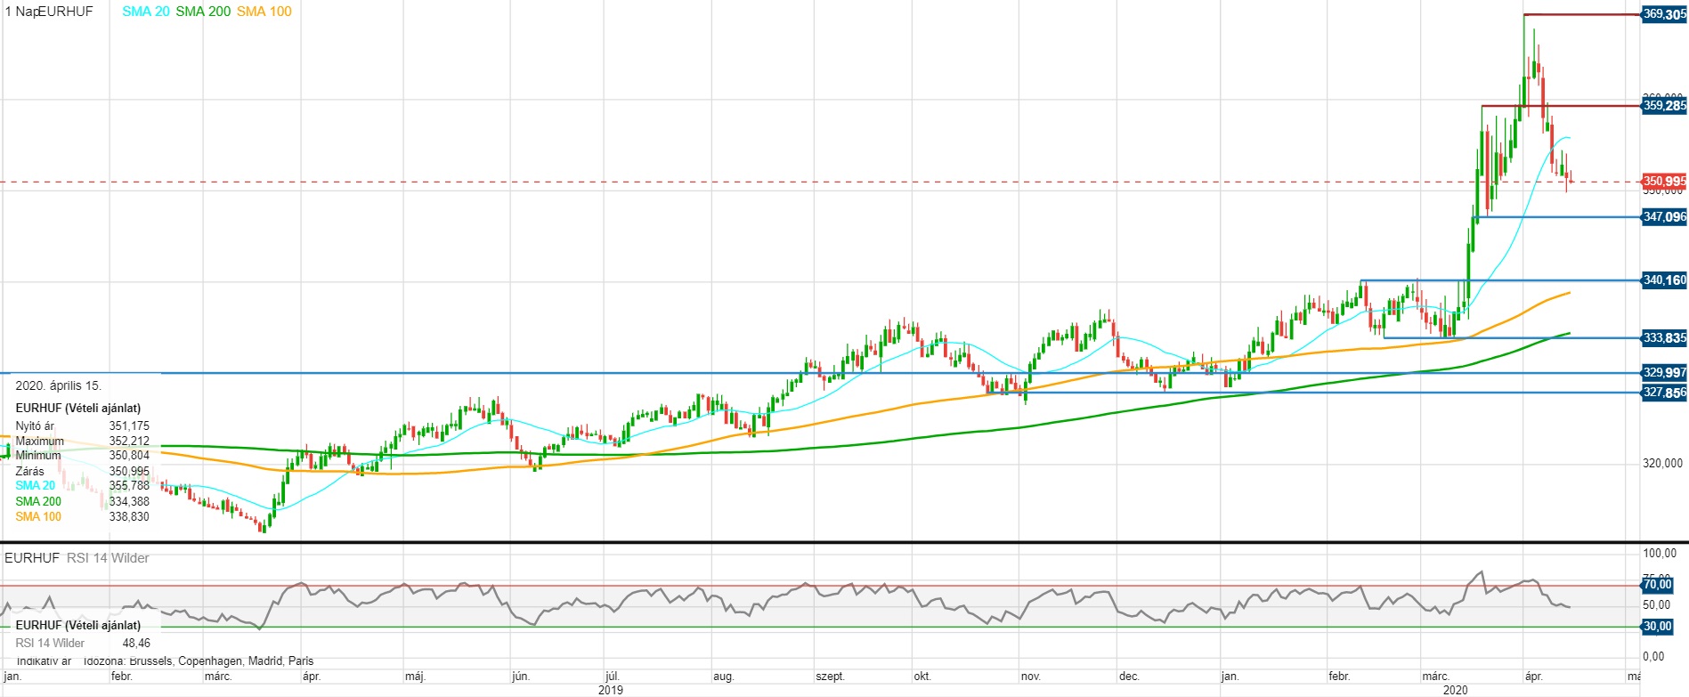Click the red 350,995 current price label

tap(1664, 182)
